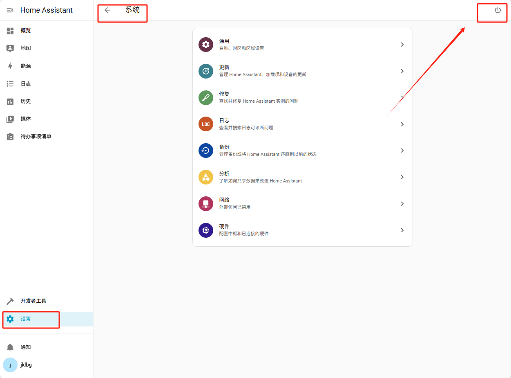Click 查找并修复 Home Assistant 实例的问题 text
This screenshot has height=378, width=511.
tap(259, 101)
